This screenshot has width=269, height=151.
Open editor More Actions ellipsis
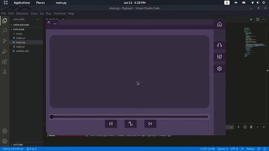[x=264, y=20]
